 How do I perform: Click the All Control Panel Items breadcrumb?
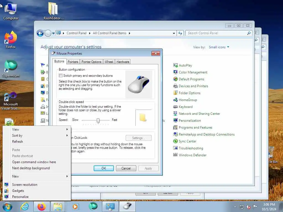109,33
